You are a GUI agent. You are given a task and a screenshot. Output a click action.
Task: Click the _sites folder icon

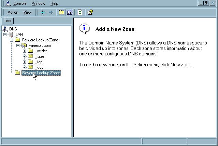click(x=30, y=56)
